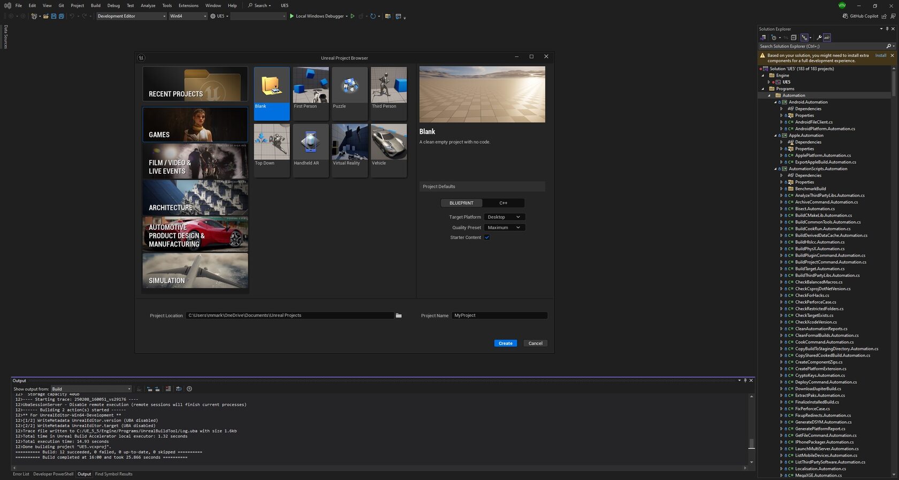Click the search magnifier icon in Solution Explorer

tap(888, 46)
